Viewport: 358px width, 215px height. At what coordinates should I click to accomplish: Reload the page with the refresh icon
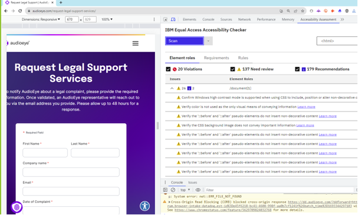(x=20, y=11)
